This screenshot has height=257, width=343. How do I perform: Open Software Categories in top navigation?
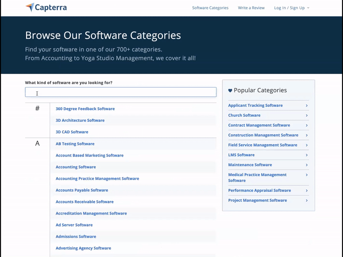(x=210, y=8)
